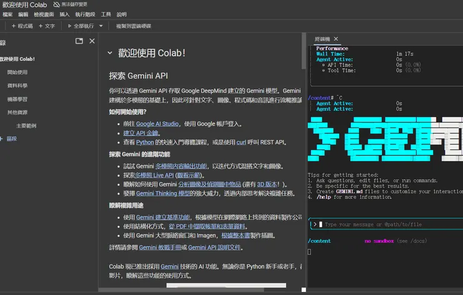The height and width of the screenshot is (295, 463).
Task: Open the 插入 (Insert) menu
Action: click(x=64, y=14)
